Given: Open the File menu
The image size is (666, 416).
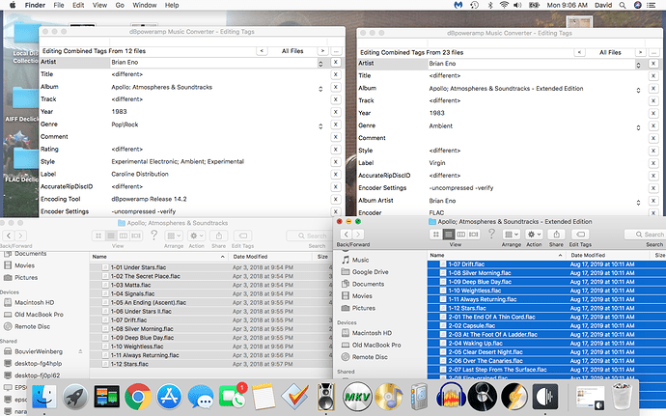Looking at the screenshot, I should coord(59,5).
